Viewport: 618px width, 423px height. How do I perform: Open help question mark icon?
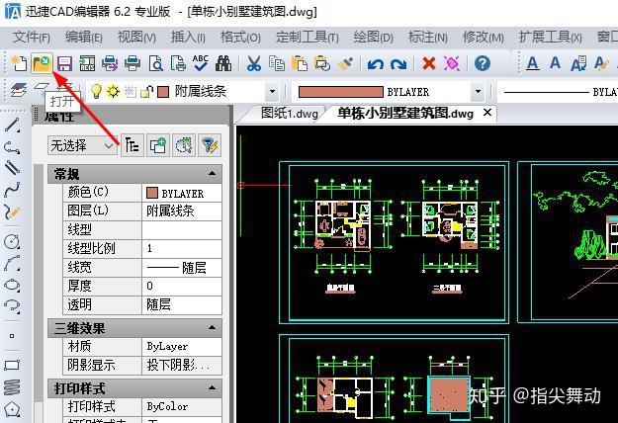point(483,63)
